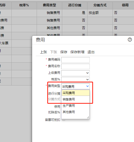Image resolution: width=134 pixels, height=142 pixels.
Task: Click 保存新增 to save and add
Action: click(x=77, y=52)
